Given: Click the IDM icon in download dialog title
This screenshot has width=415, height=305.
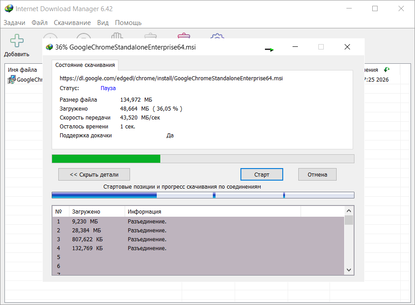Looking at the screenshot, I should point(49,47).
